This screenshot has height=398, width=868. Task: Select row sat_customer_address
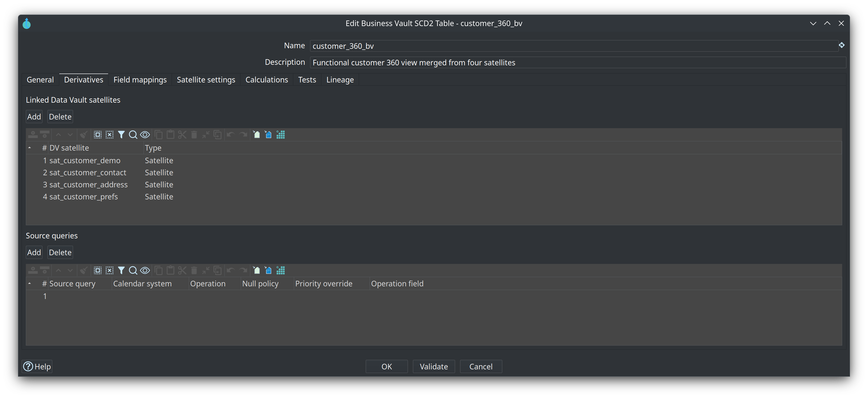[434, 185]
